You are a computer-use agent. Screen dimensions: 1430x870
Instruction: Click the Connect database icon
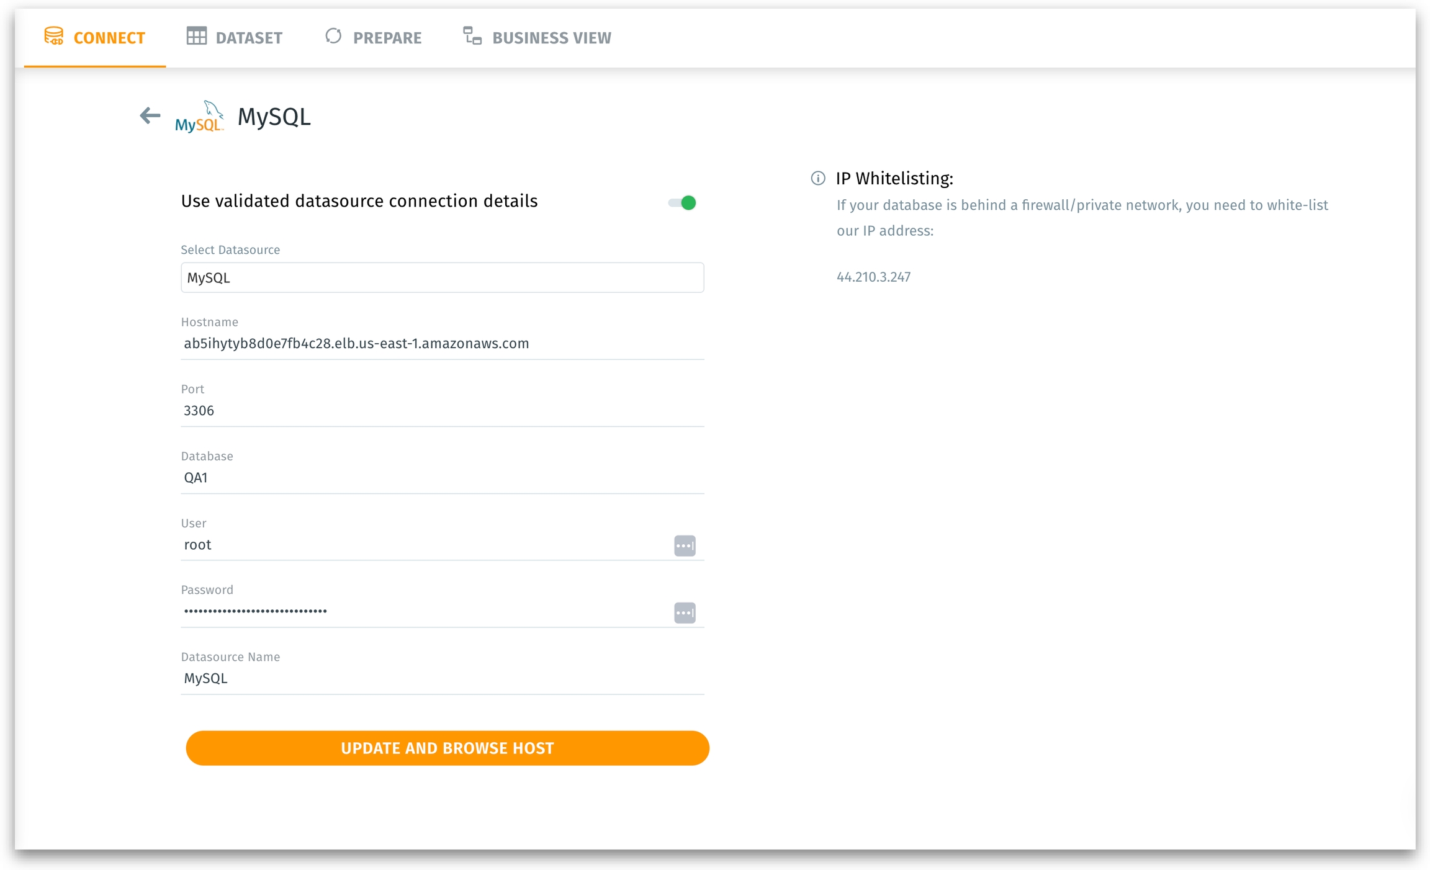tap(54, 37)
